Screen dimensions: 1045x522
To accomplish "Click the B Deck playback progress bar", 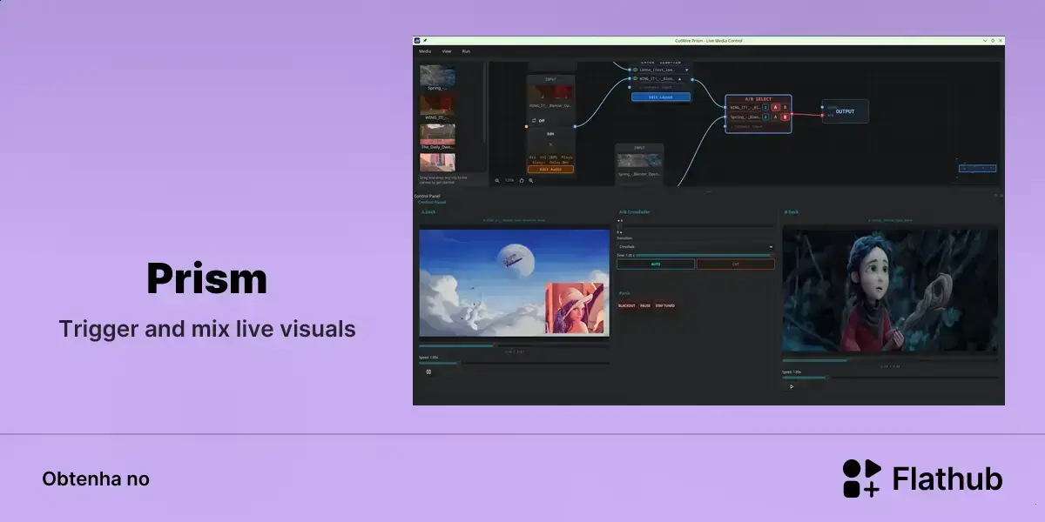I will click(891, 360).
